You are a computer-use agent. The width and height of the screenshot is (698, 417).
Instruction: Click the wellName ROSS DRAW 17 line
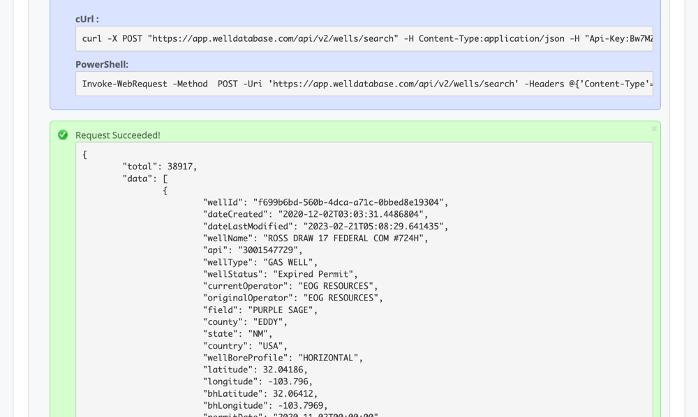315,238
